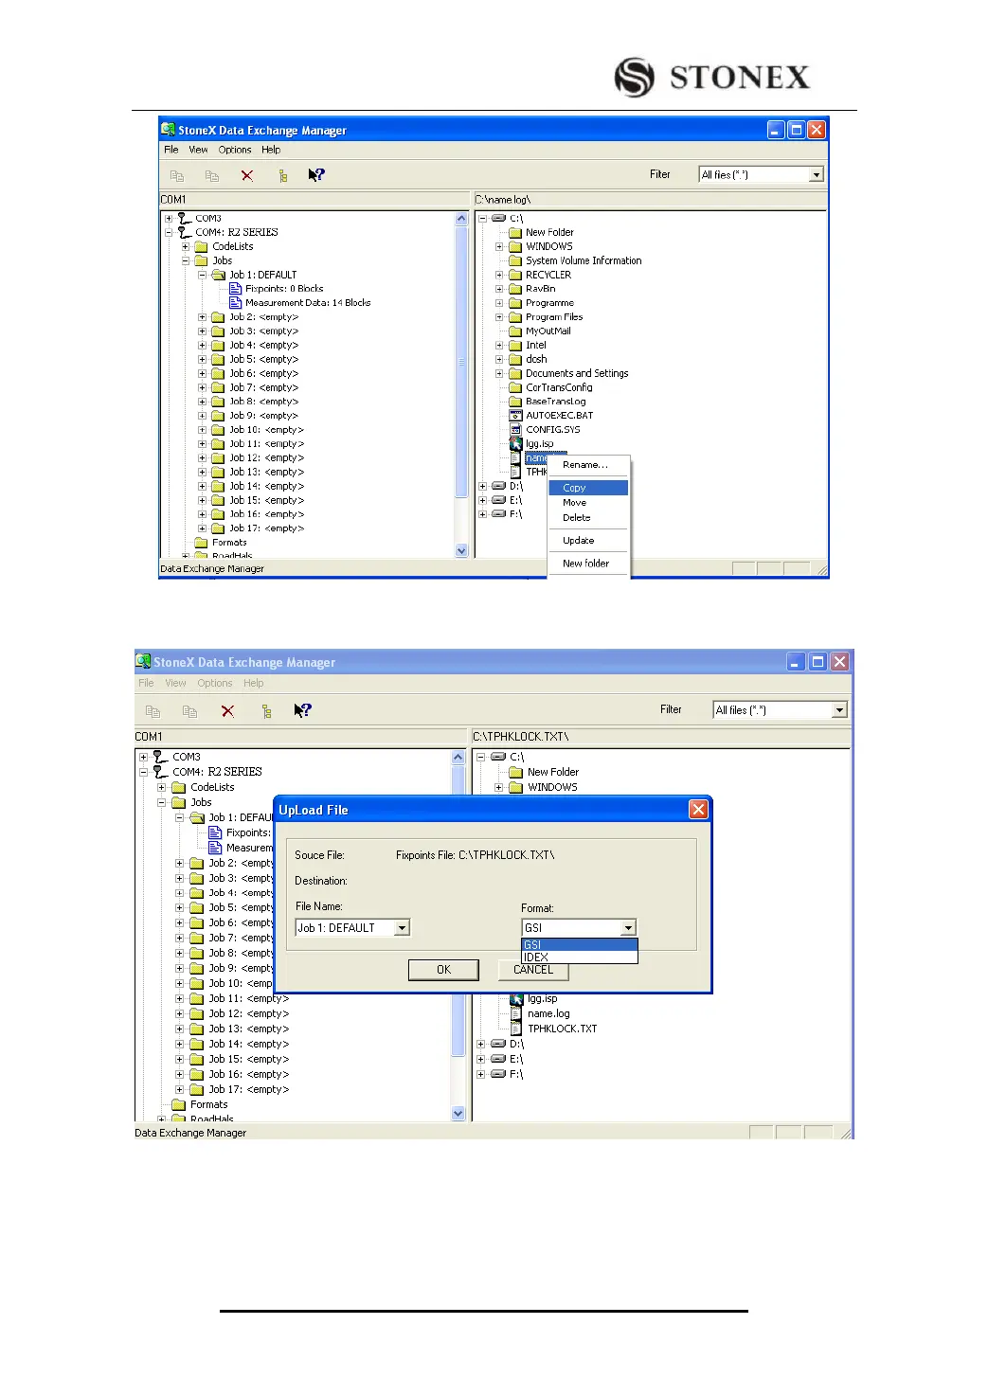
Task: Collapse the Jobs folder in lower window
Action: point(162,802)
